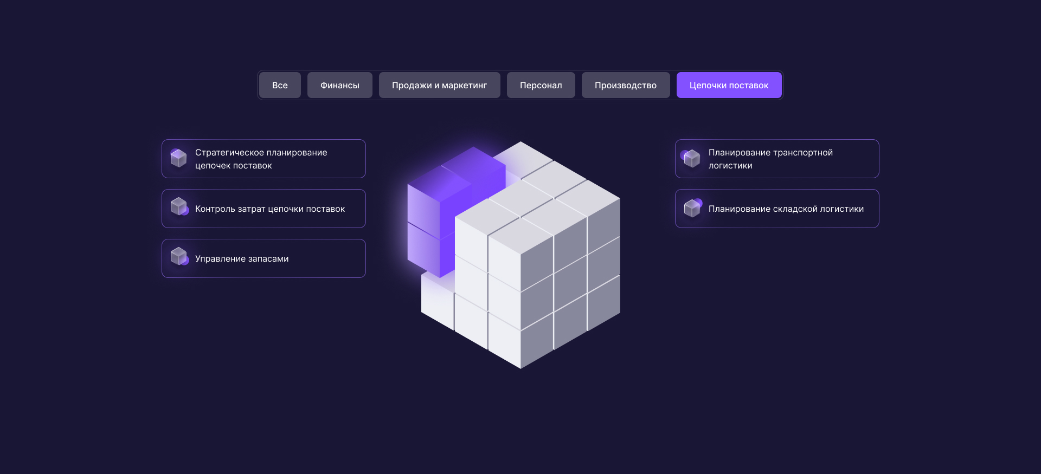
Task: Switch to the Все tab
Action: click(x=280, y=86)
